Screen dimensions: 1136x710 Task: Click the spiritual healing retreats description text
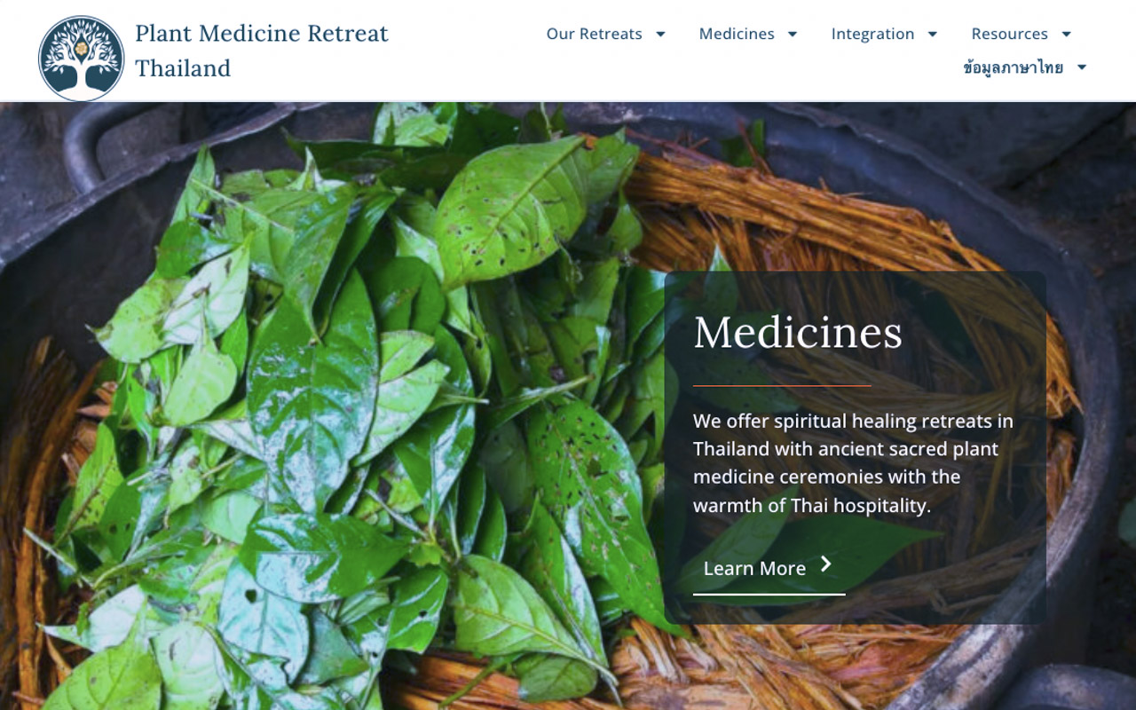pyautogui.click(x=853, y=463)
